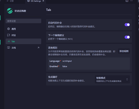This screenshot has height=109, width=139.
Task: Click the 下一个编辑建议 title text
Action: click(56, 35)
